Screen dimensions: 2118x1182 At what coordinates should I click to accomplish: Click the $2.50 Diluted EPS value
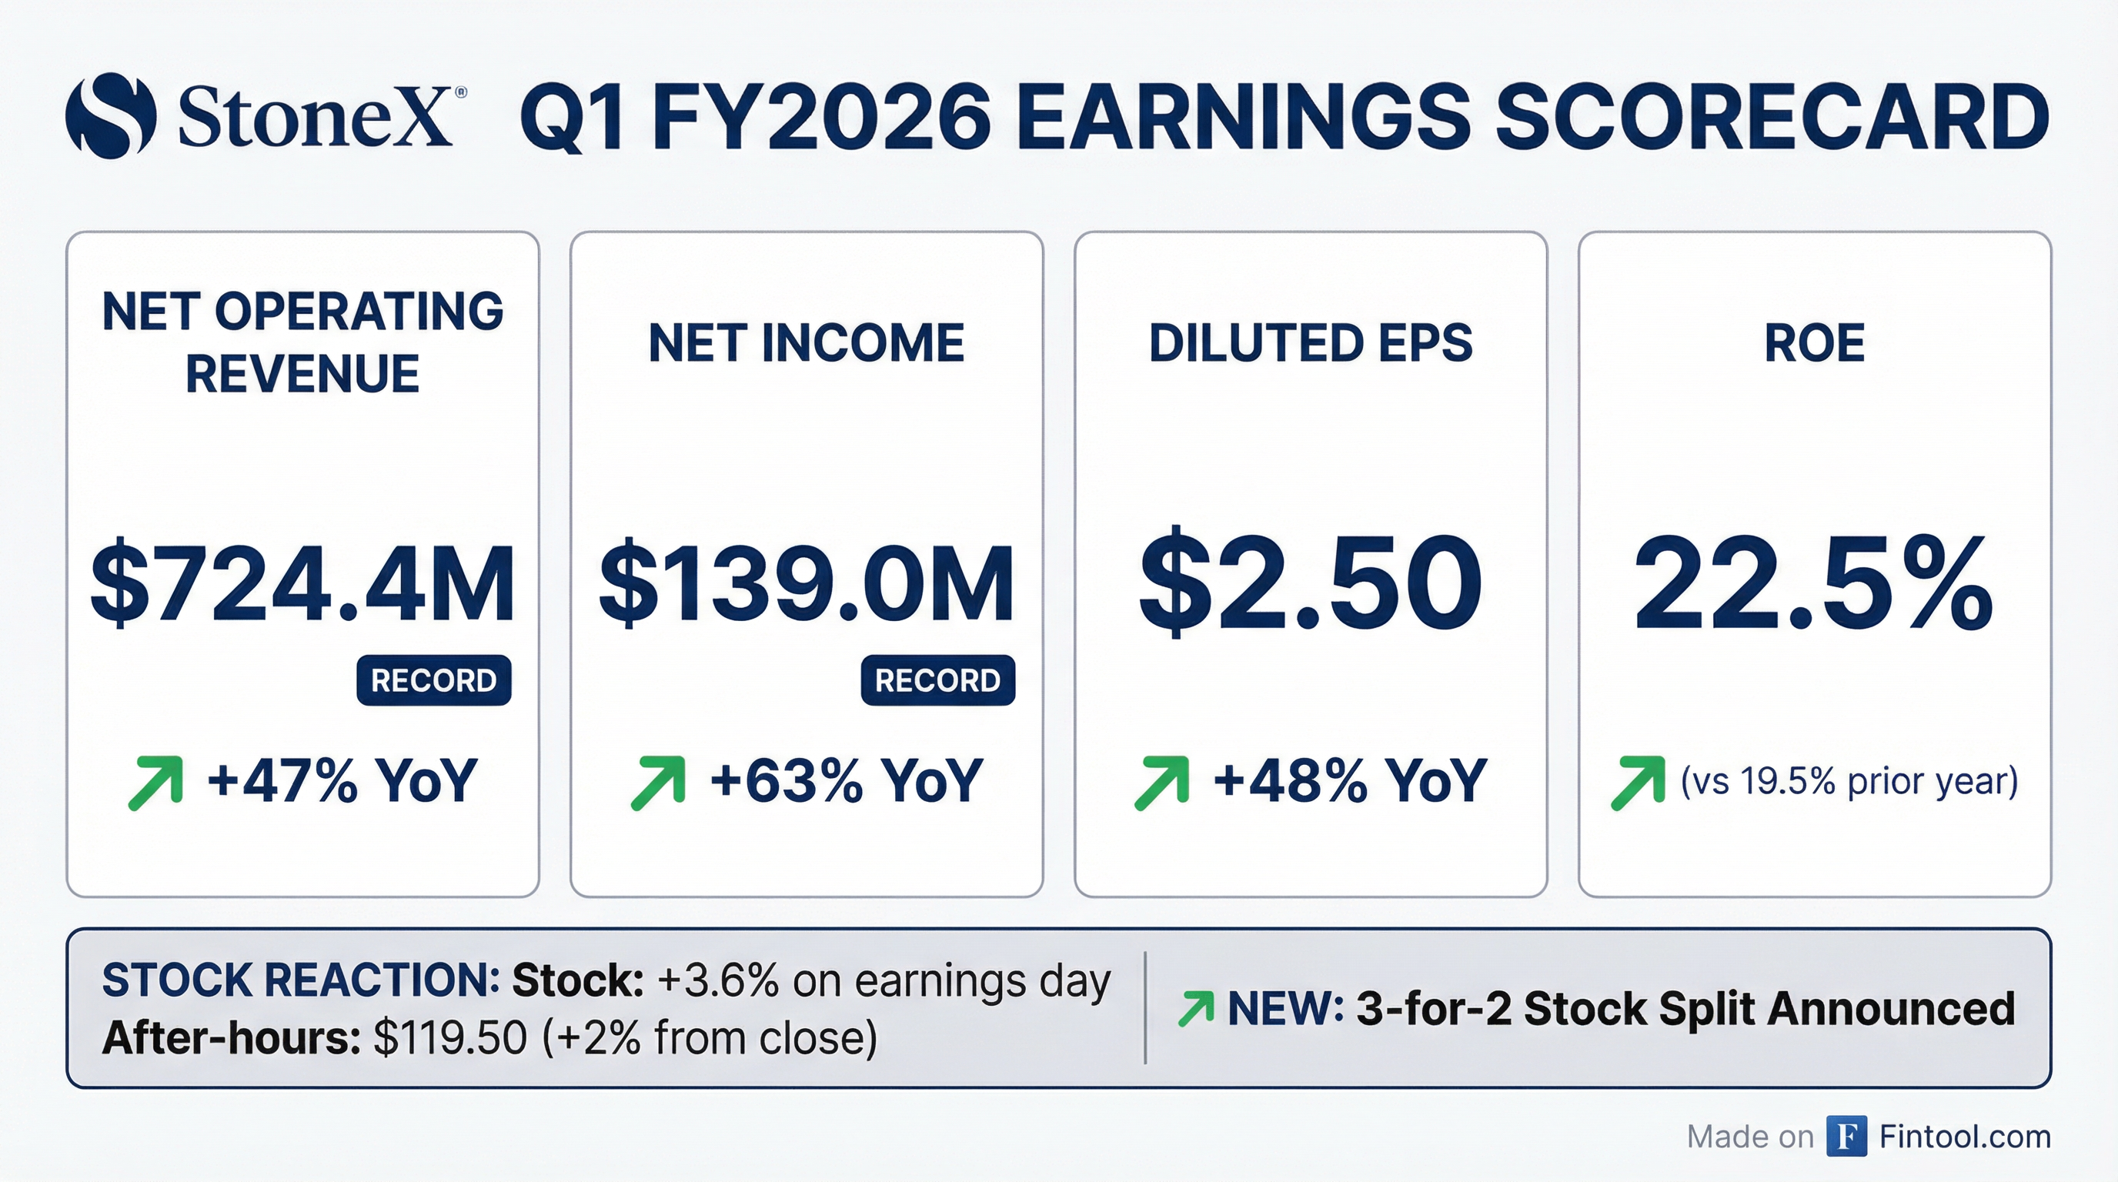[1311, 582]
